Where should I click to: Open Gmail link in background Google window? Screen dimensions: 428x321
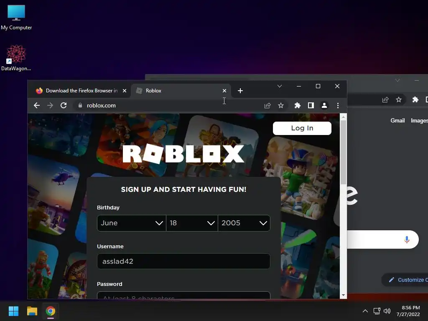tap(397, 121)
